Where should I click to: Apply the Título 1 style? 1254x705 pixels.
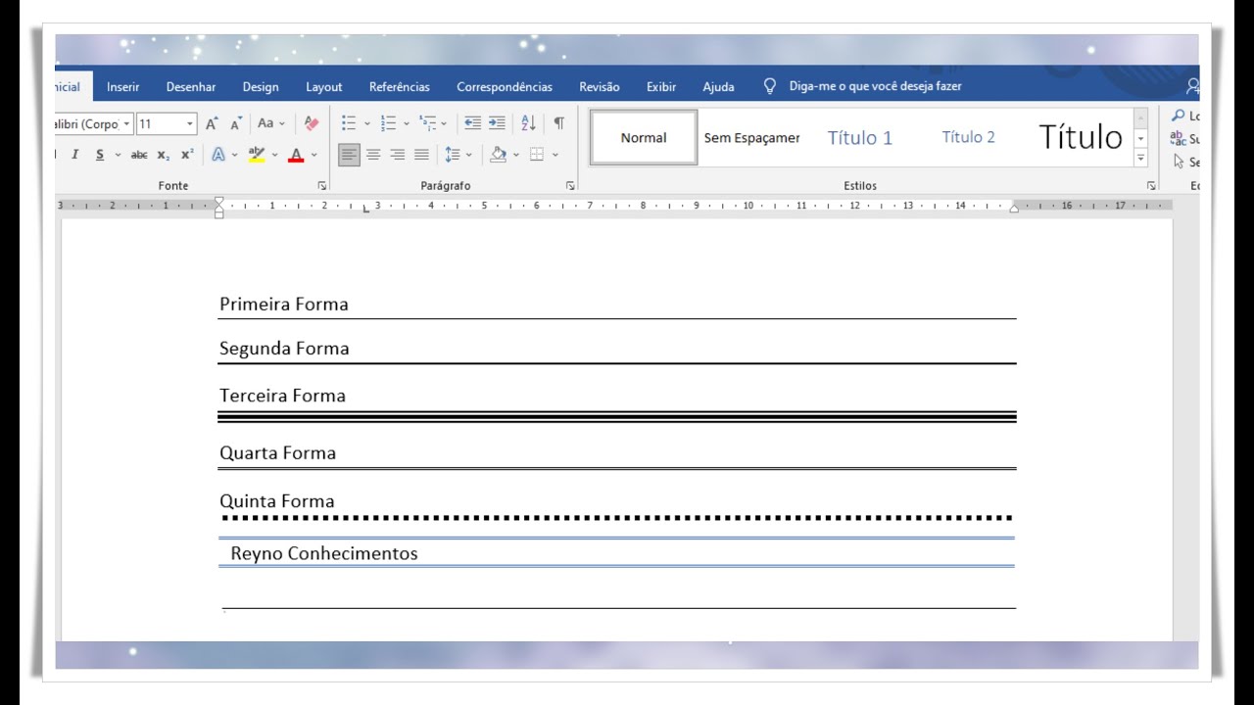pyautogui.click(x=860, y=138)
